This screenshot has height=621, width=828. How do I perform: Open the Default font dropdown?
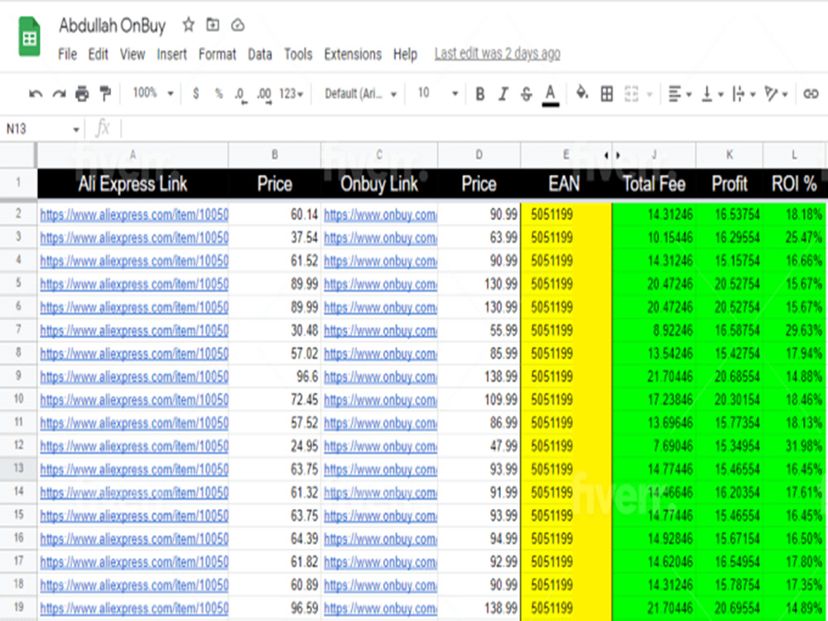point(360,94)
